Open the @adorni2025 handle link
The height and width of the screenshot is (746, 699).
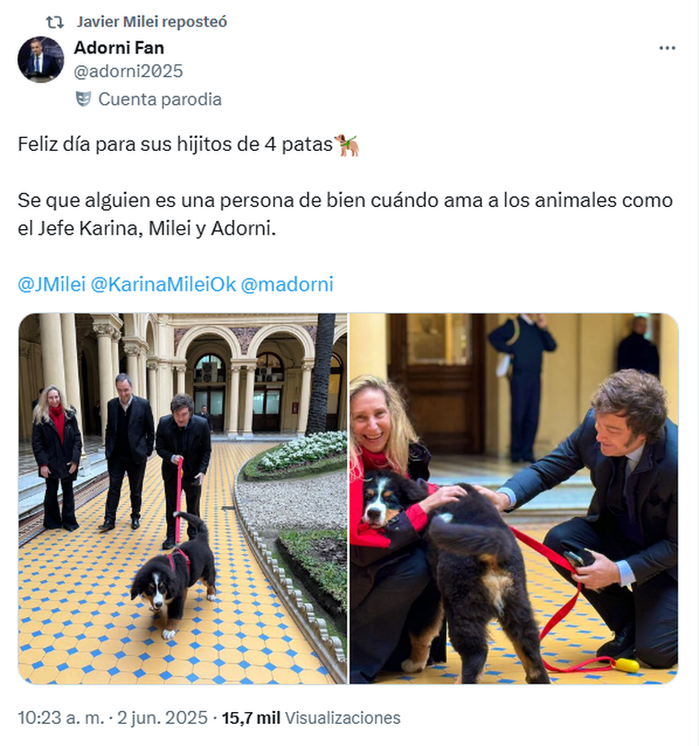[x=129, y=72]
